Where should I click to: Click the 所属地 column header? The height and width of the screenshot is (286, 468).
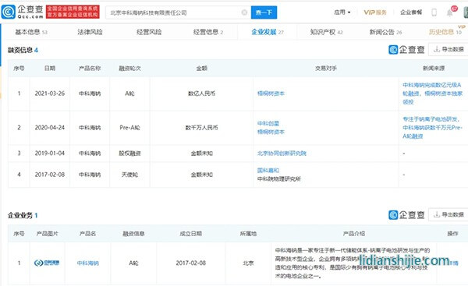click(248, 234)
